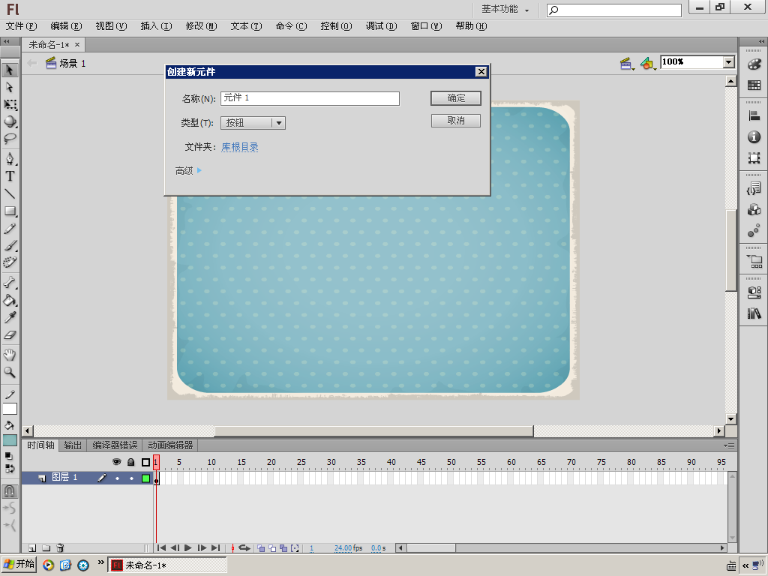Open the 文件(F) menu
The image size is (768, 576).
coord(21,26)
